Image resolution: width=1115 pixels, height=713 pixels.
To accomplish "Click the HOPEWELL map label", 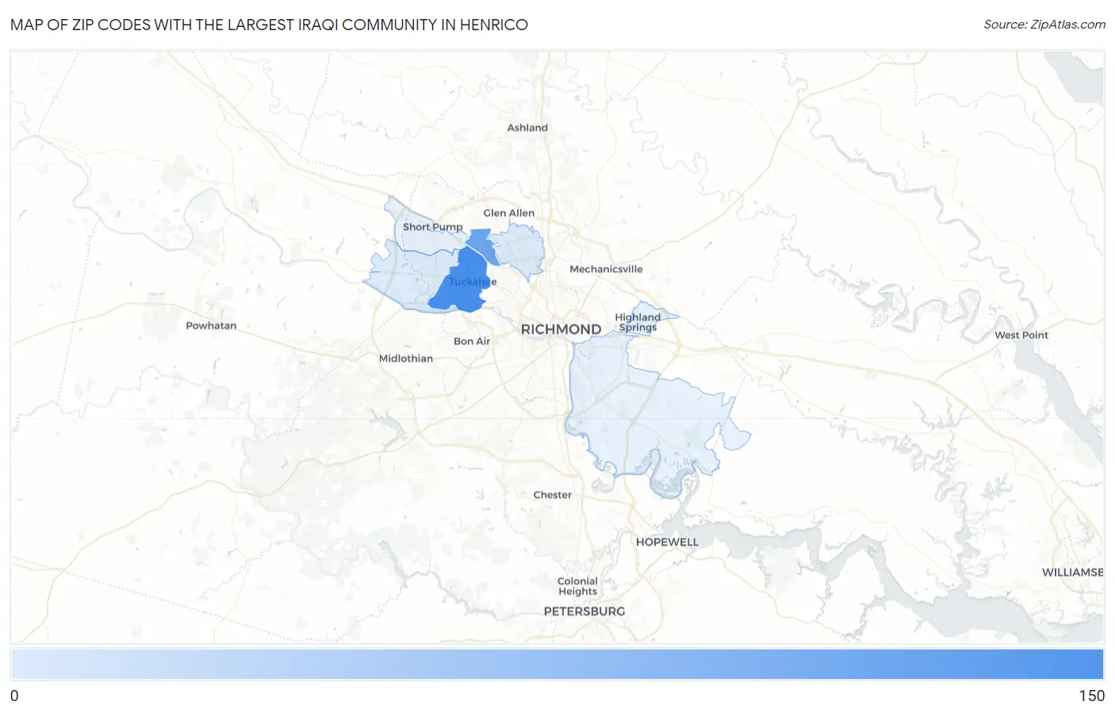I will tap(667, 542).
